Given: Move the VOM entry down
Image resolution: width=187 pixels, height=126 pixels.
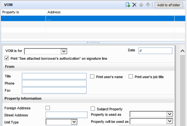Looking at the screenshot, I should click(148, 5).
